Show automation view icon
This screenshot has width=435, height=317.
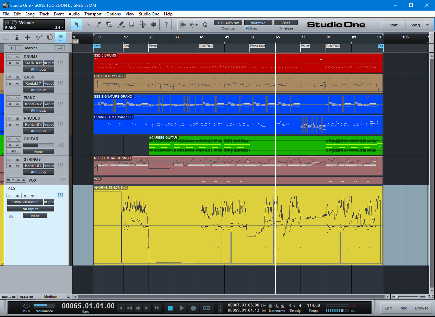(x=39, y=37)
